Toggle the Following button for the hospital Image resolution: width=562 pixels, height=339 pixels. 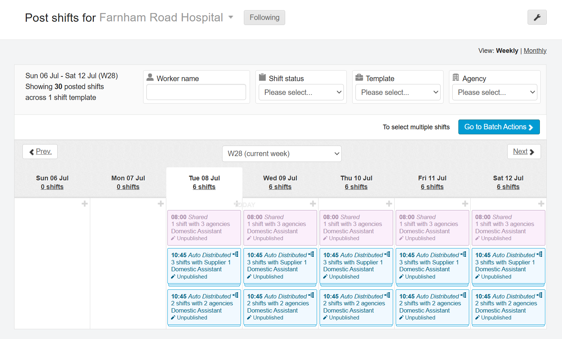click(x=264, y=17)
